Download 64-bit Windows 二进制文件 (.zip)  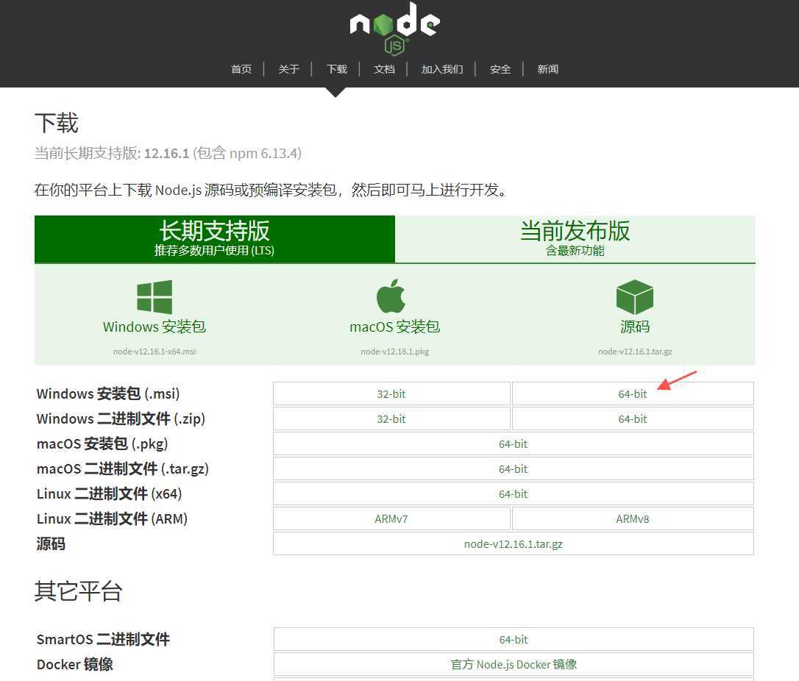(x=633, y=418)
